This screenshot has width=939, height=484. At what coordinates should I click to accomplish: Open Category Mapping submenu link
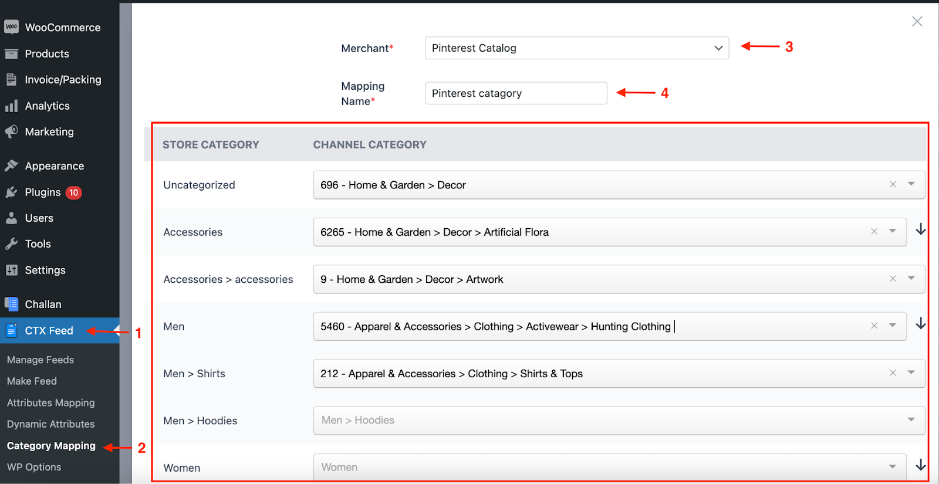tap(51, 446)
